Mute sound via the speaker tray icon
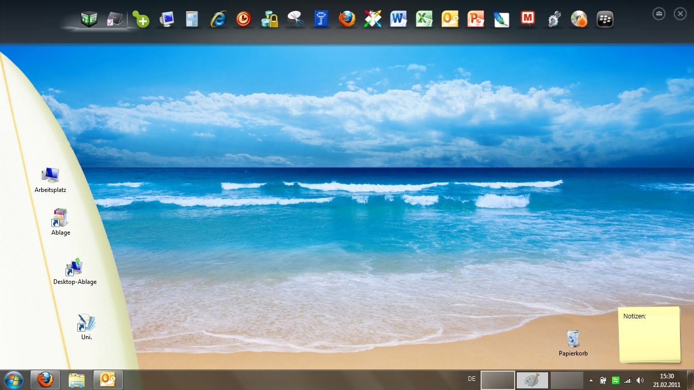Viewport: 694px width, 390px height. click(x=640, y=379)
